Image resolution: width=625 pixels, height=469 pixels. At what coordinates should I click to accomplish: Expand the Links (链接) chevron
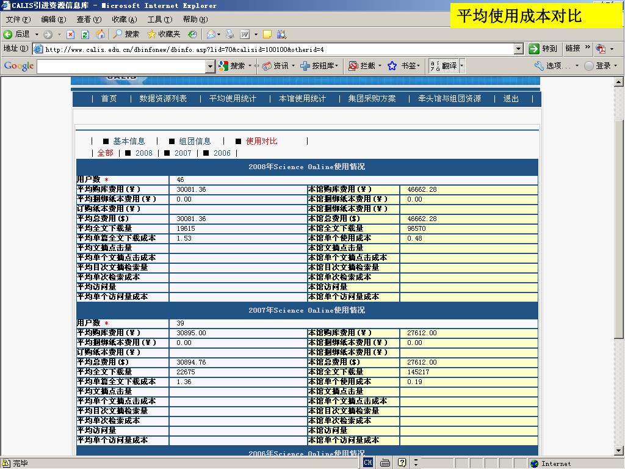coord(587,47)
